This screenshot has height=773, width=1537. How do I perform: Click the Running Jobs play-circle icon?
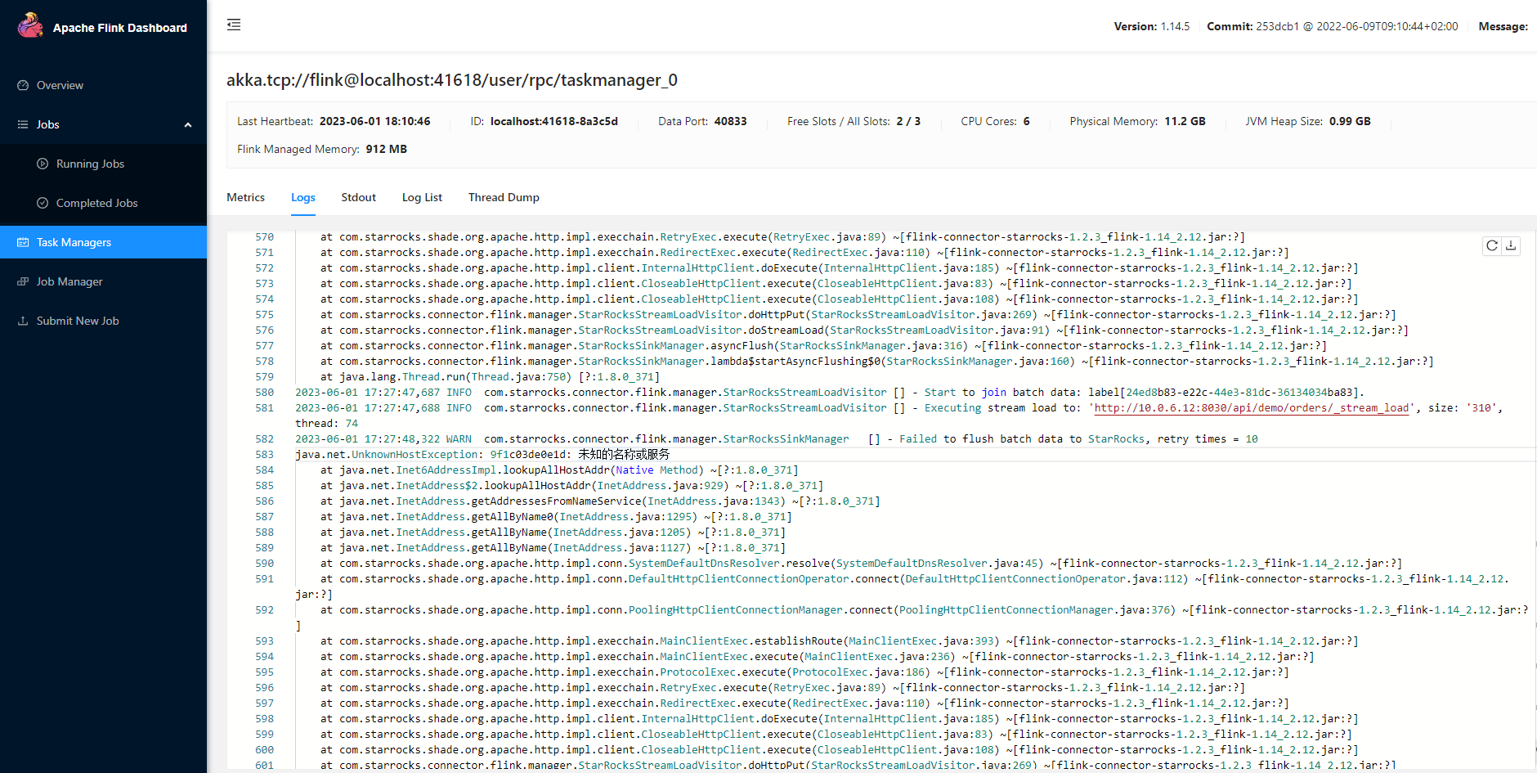click(x=43, y=164)
